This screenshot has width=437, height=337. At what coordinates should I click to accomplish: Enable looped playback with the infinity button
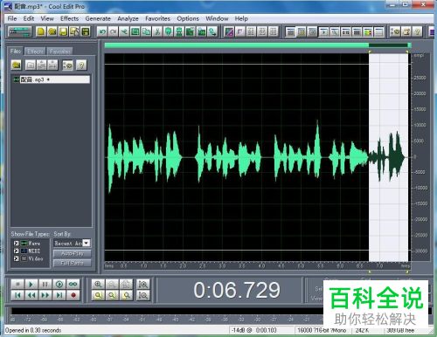[73, 284]
